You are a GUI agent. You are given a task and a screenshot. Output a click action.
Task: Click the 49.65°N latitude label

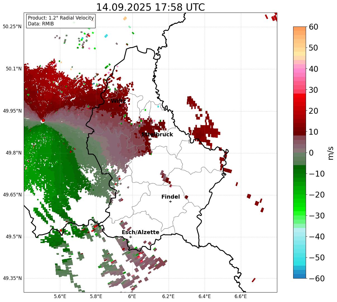[12, 195]
